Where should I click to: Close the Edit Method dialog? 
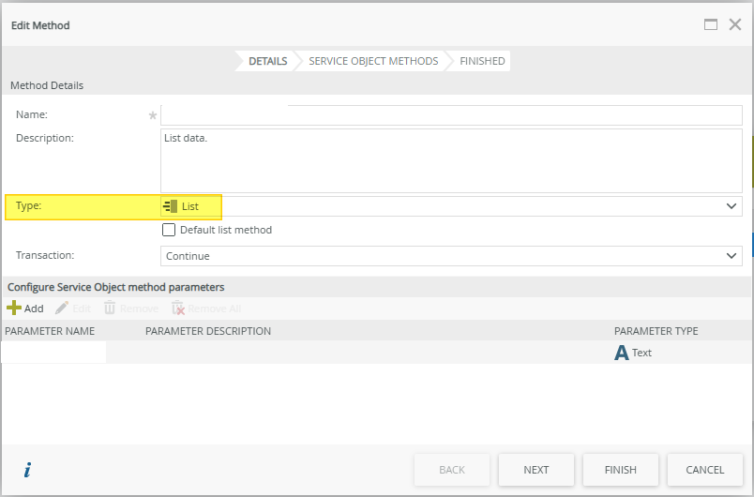tap(735, 24)
